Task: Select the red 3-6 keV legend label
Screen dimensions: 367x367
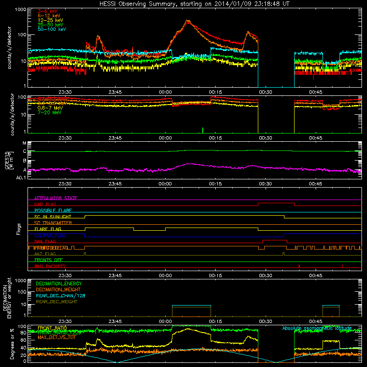Action: (x=48, y=11)
